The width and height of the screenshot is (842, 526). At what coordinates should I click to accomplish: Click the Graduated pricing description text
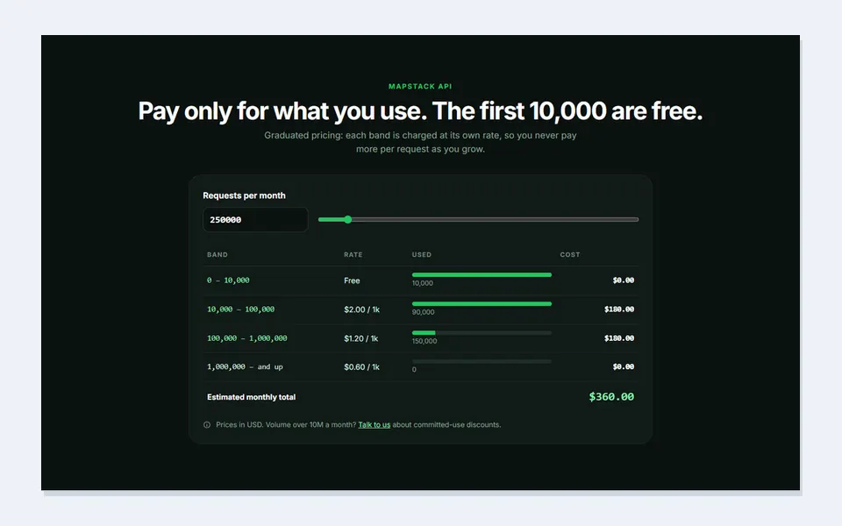click(x=420, y=142)
